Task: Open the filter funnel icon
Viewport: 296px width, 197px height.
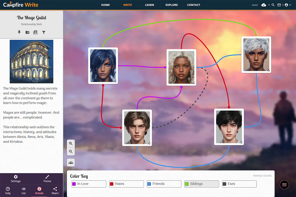Action: coord(44,32)
